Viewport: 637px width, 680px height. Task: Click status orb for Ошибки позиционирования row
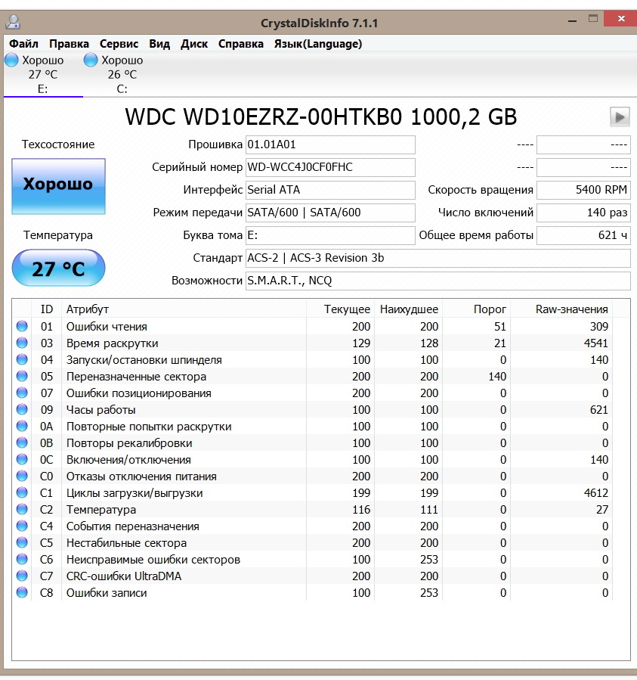click(x=22, y=393)
